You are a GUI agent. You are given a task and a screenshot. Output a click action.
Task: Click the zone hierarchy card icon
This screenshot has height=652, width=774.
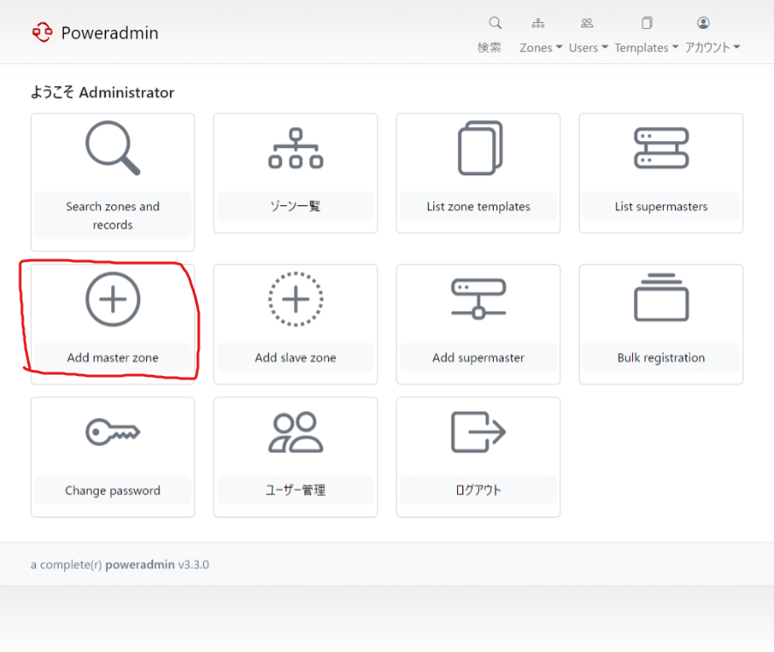point(296,148)
